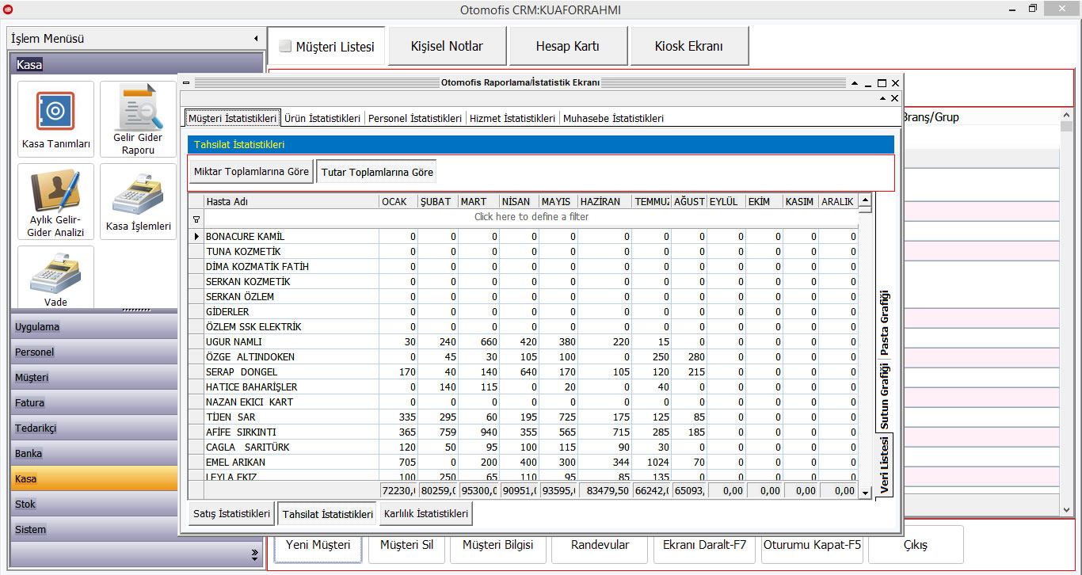Open Müşteri sidebar section
Viewport: 1082px width, 575px height.
tap(94, 378)
